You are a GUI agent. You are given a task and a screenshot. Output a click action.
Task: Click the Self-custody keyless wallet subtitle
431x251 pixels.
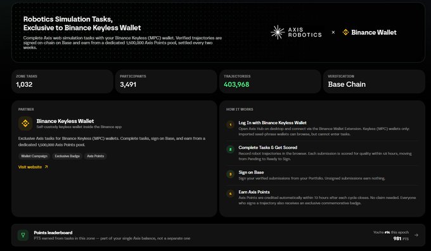click(x=79, y=127)
